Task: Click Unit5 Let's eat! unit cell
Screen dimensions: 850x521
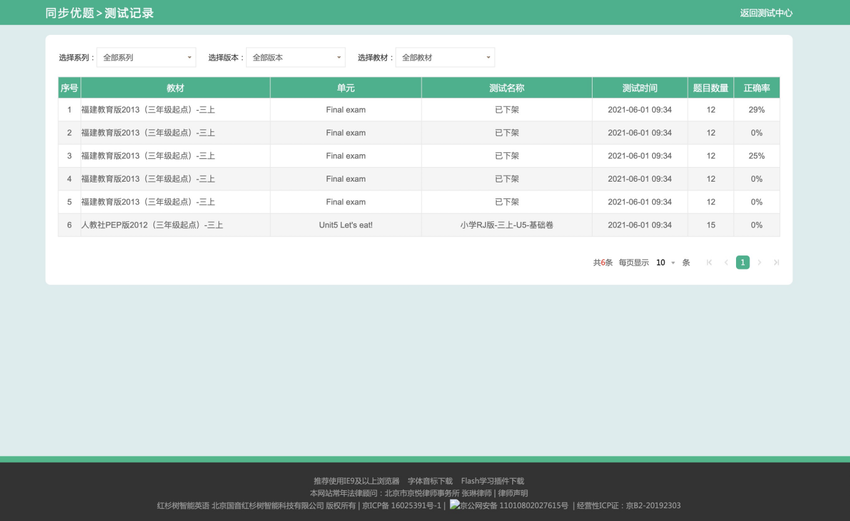Action: coord(346,225)
